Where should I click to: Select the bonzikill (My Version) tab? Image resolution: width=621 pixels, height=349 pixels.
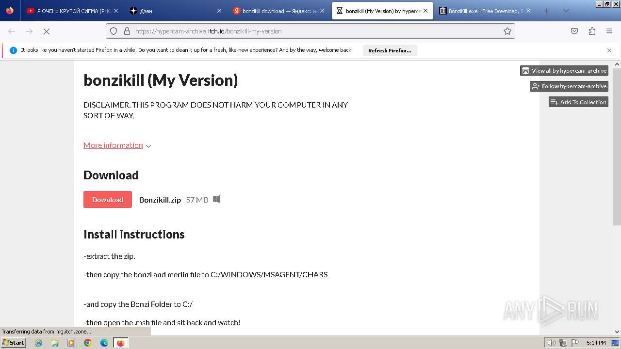(383, 11)
